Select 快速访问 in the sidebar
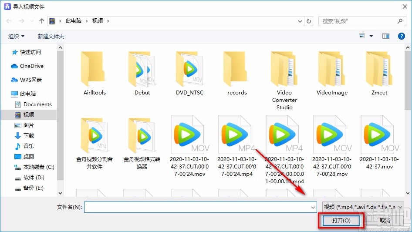Screen dimensions: 412x232 coord(26,52)
